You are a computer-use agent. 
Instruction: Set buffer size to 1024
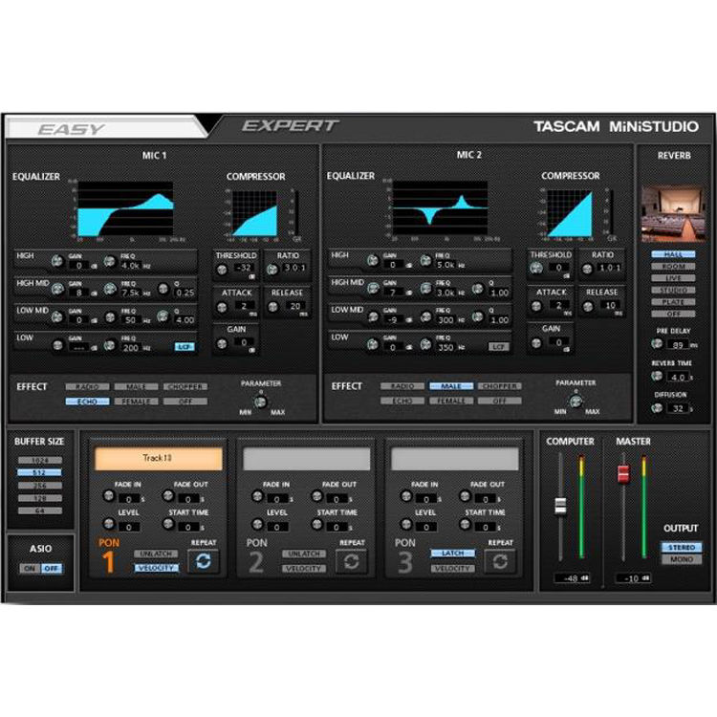point(40,460)
